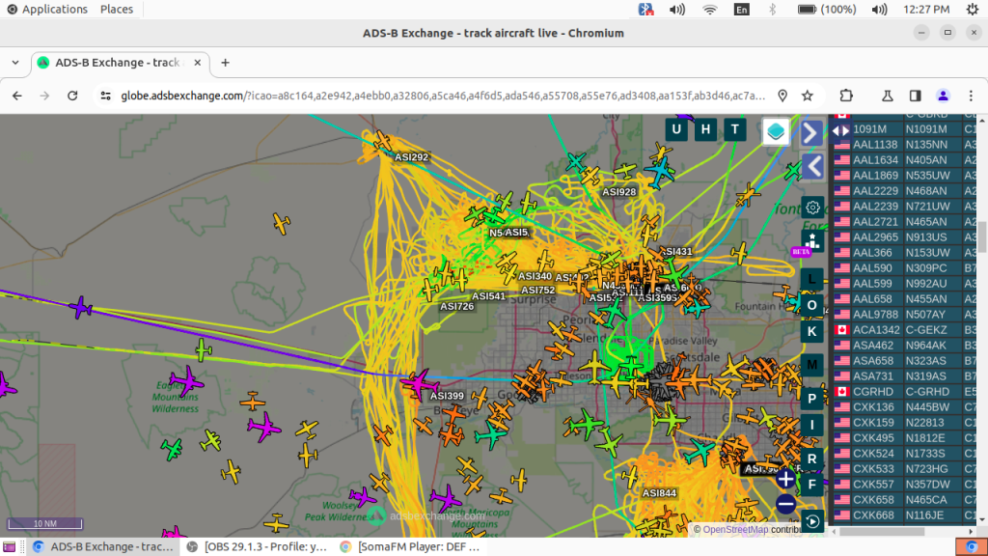
Task: Click registration N964AK in table
Action: [x=926, y=346]
